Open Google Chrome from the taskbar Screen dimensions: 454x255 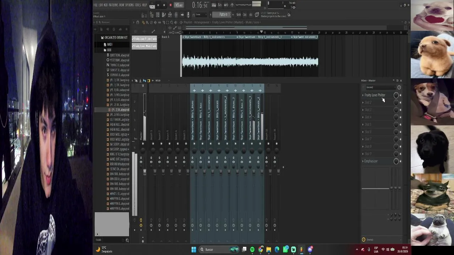point(261,250)
